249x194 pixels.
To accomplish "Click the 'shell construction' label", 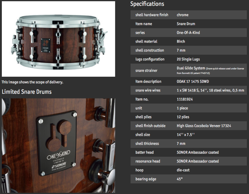I will point(150,50).
